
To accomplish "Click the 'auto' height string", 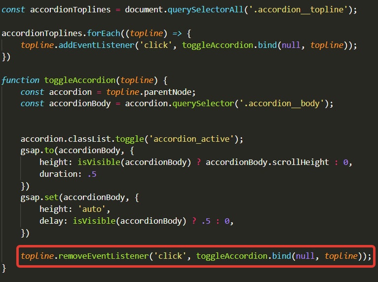I will [92, 209].
